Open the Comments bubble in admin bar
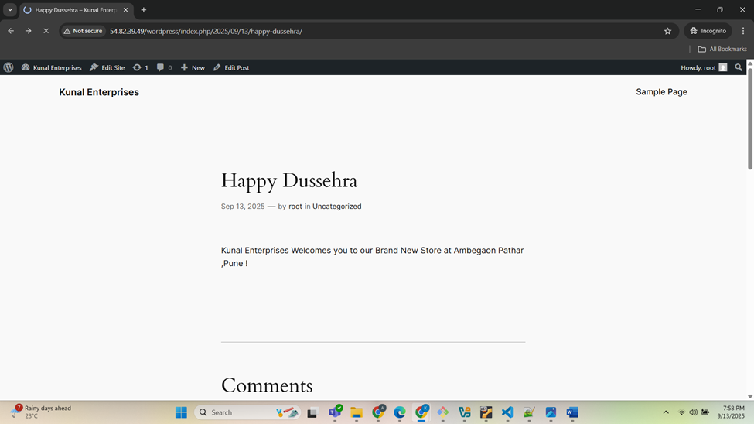754x424 pixels. pyautogui.click(x=164, y=67)
